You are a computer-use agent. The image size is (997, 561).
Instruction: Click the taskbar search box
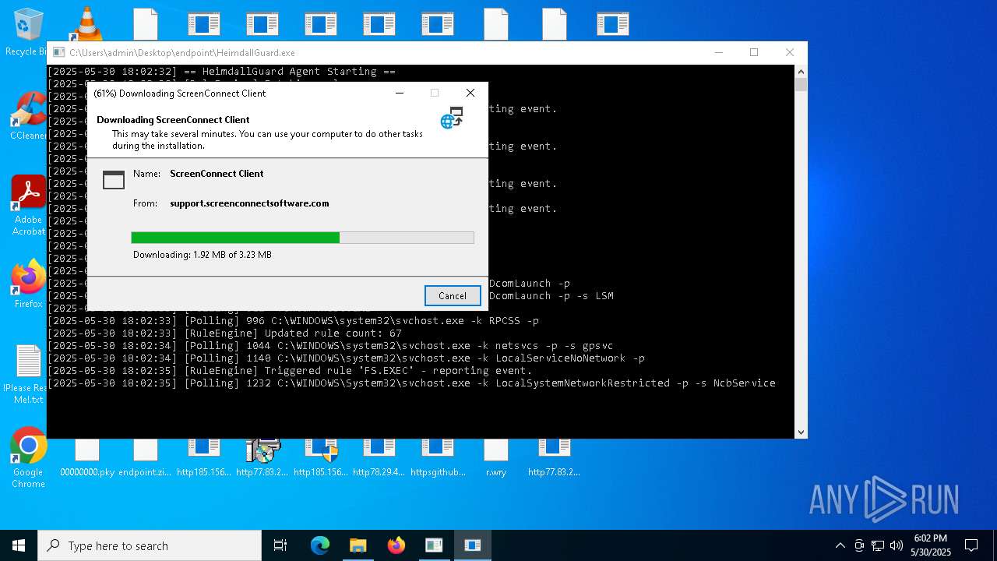tap(150, 545)
